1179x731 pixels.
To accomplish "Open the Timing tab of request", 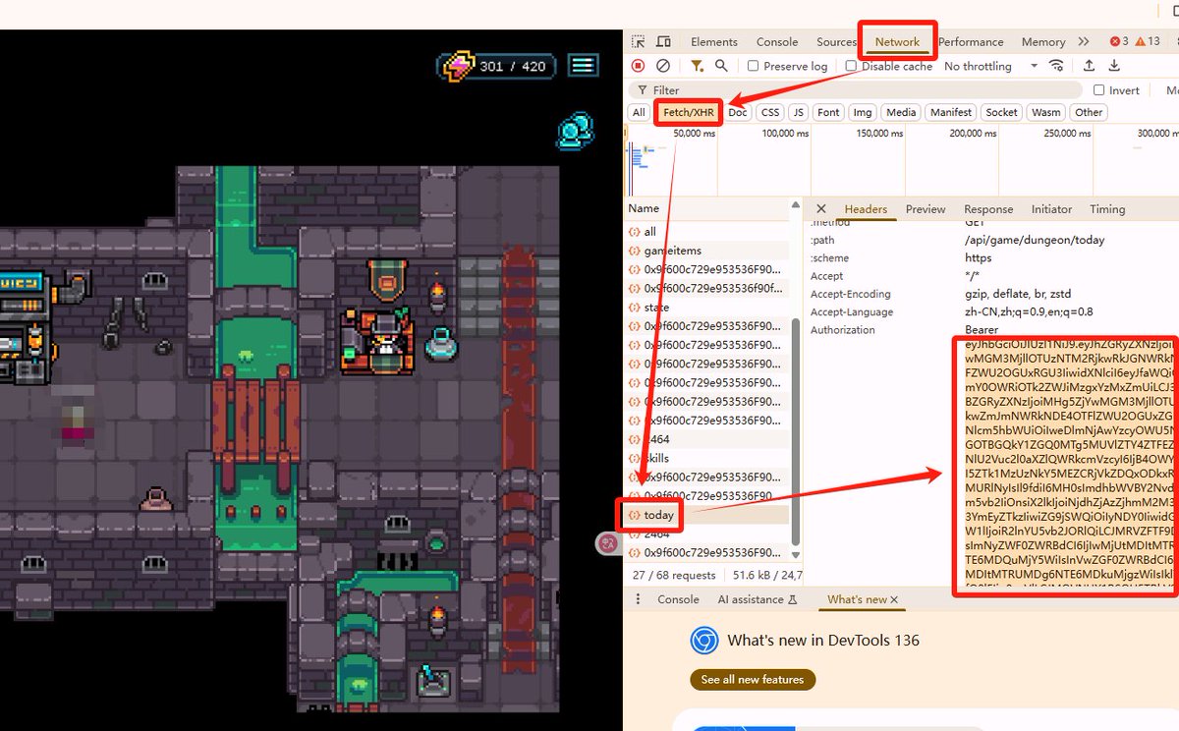I will coord(1107,209).
